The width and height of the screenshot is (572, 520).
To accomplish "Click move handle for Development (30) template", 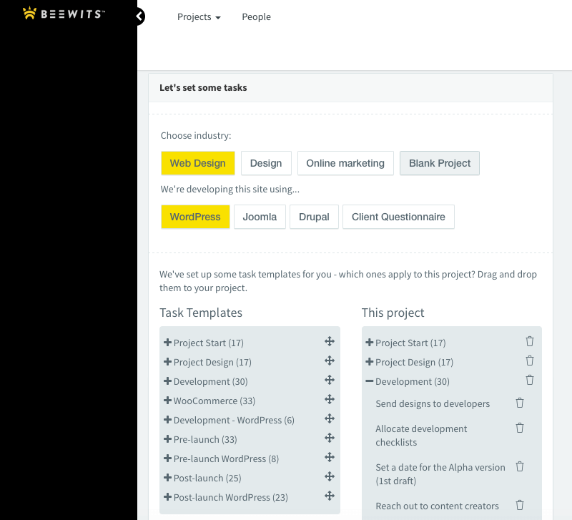I will pyautogui.click(x=330, y=381).
